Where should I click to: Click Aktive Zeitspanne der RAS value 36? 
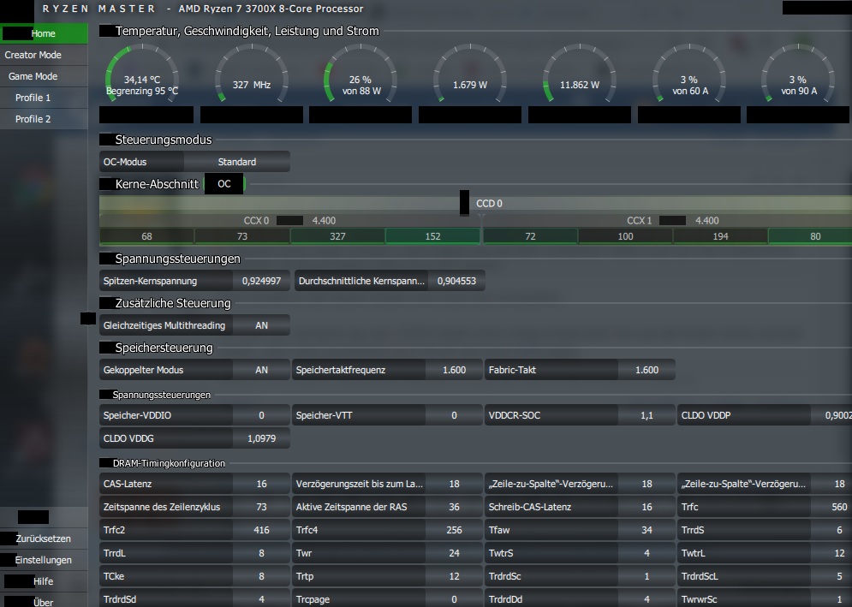(454, 507)
